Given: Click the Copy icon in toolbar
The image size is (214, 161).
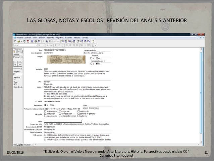Looking at the screenshot, I should [x=47, y=41].
